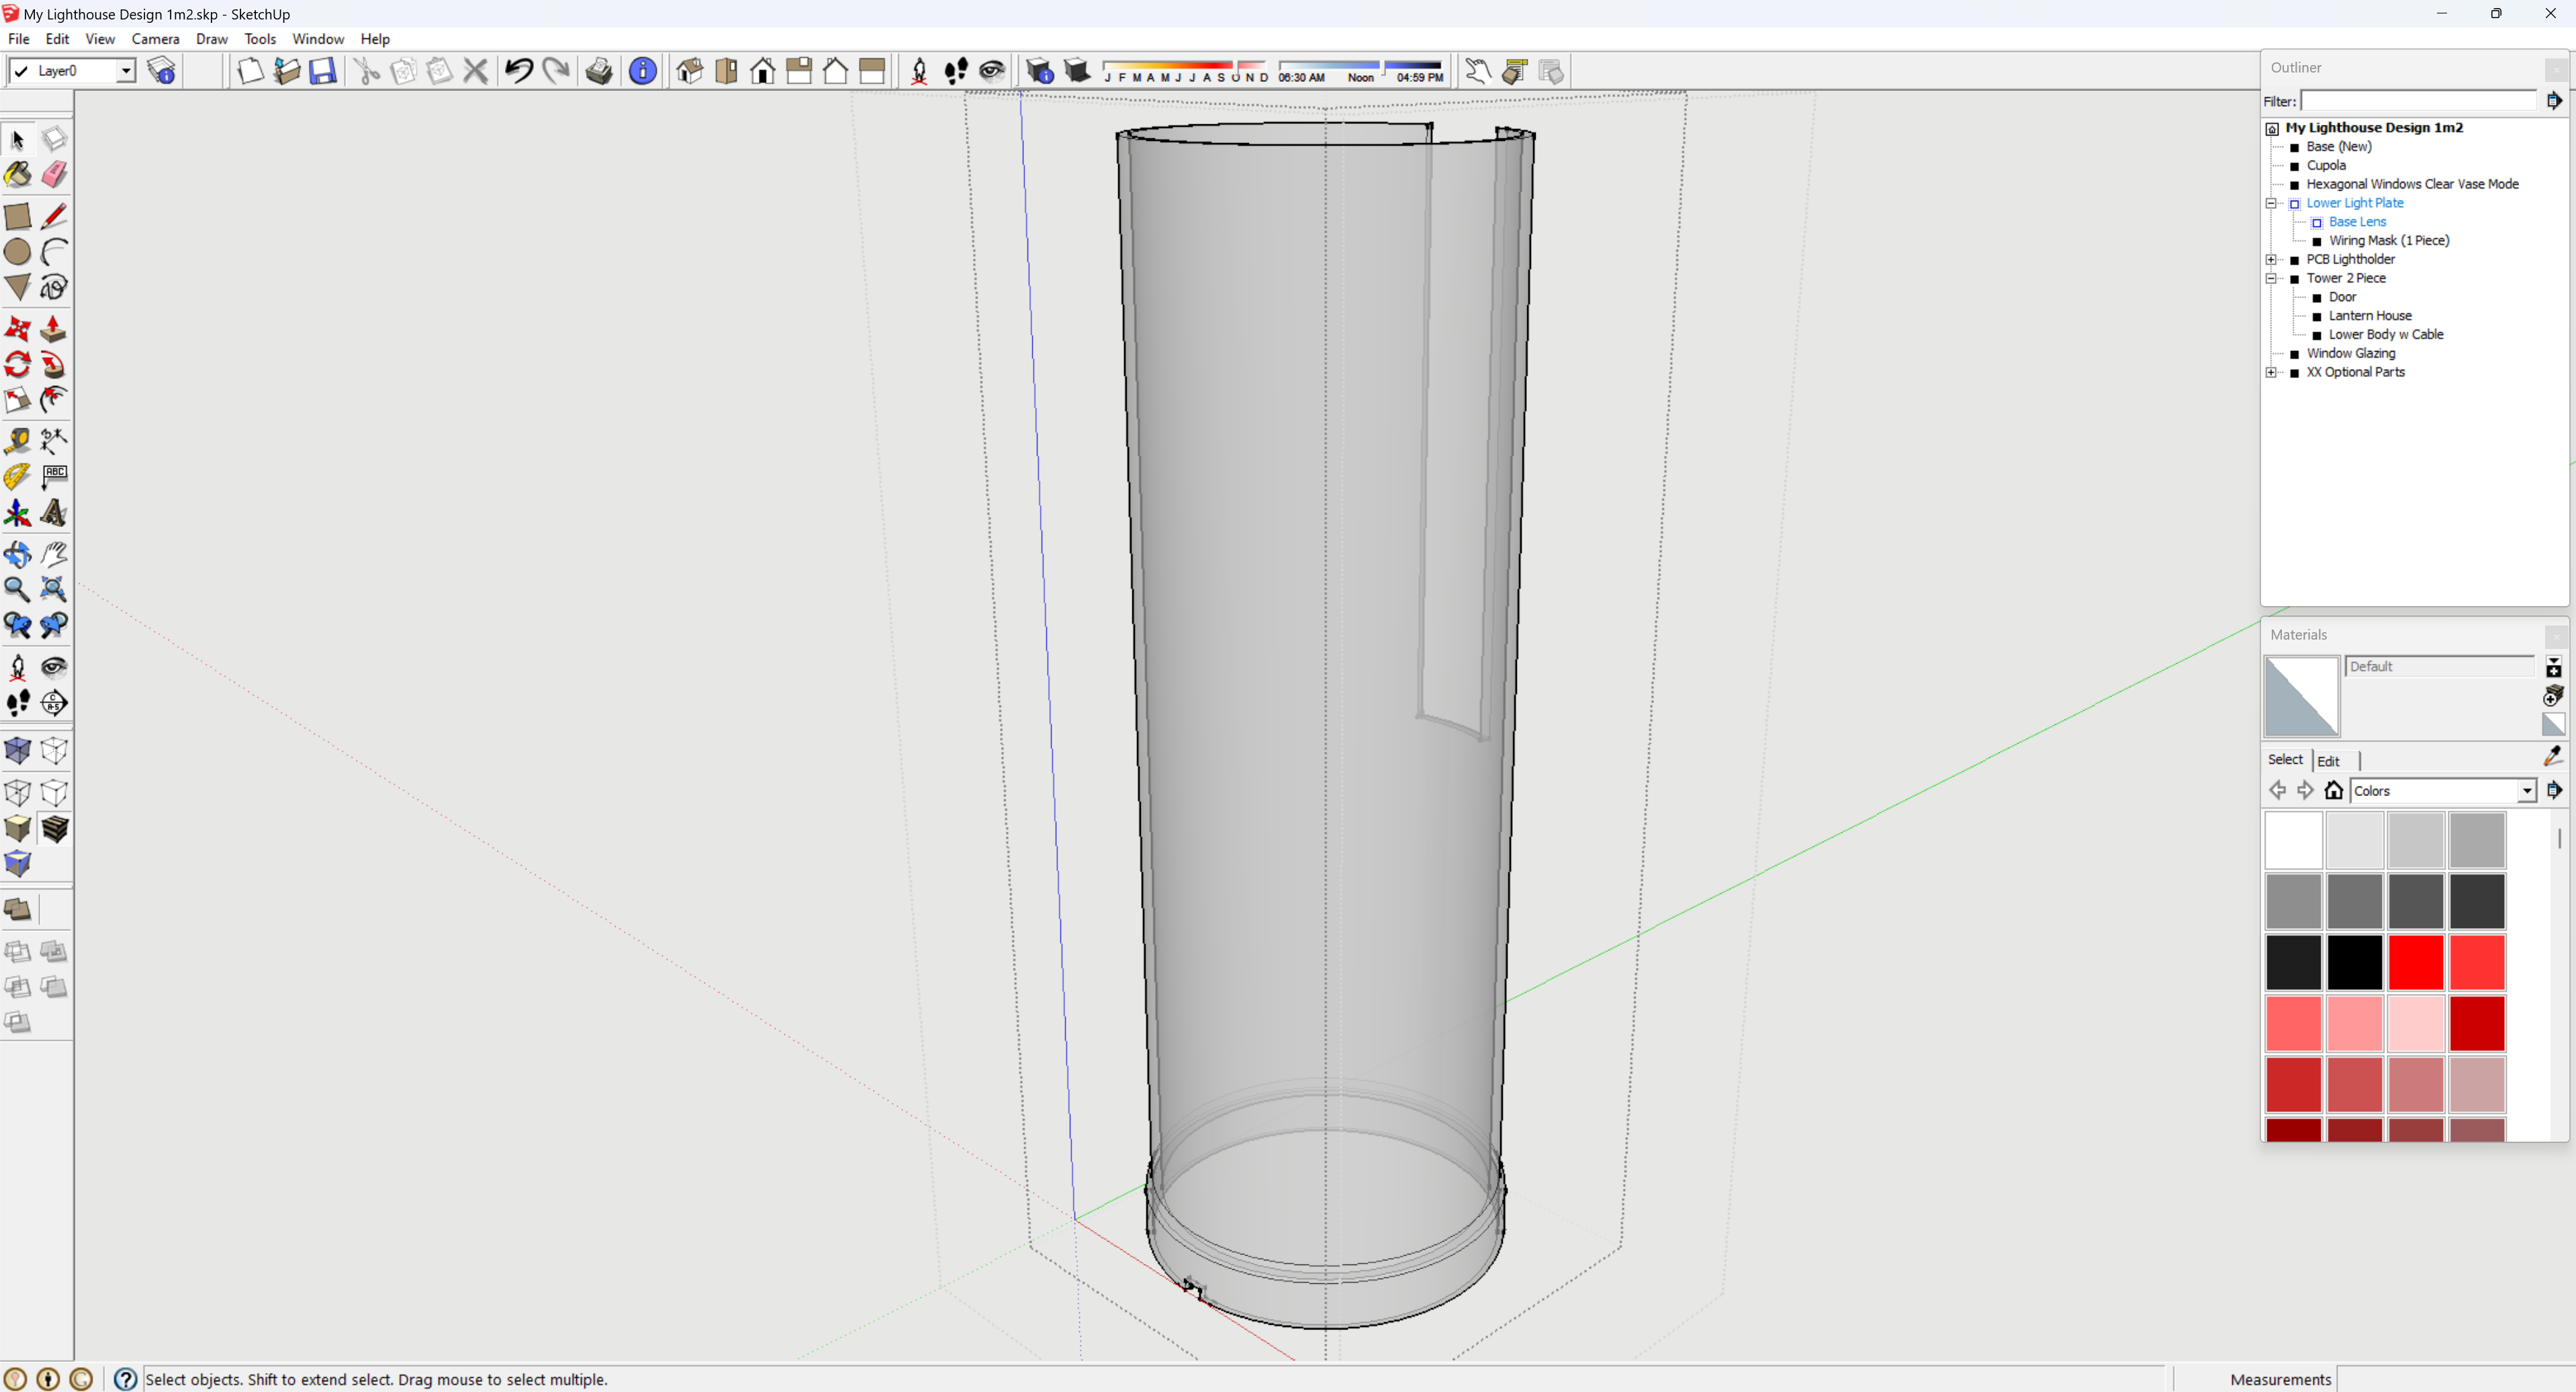Screen dimensions: 2576x1392
Task: Select the Pan hand tool
Action: coord(54,554)
